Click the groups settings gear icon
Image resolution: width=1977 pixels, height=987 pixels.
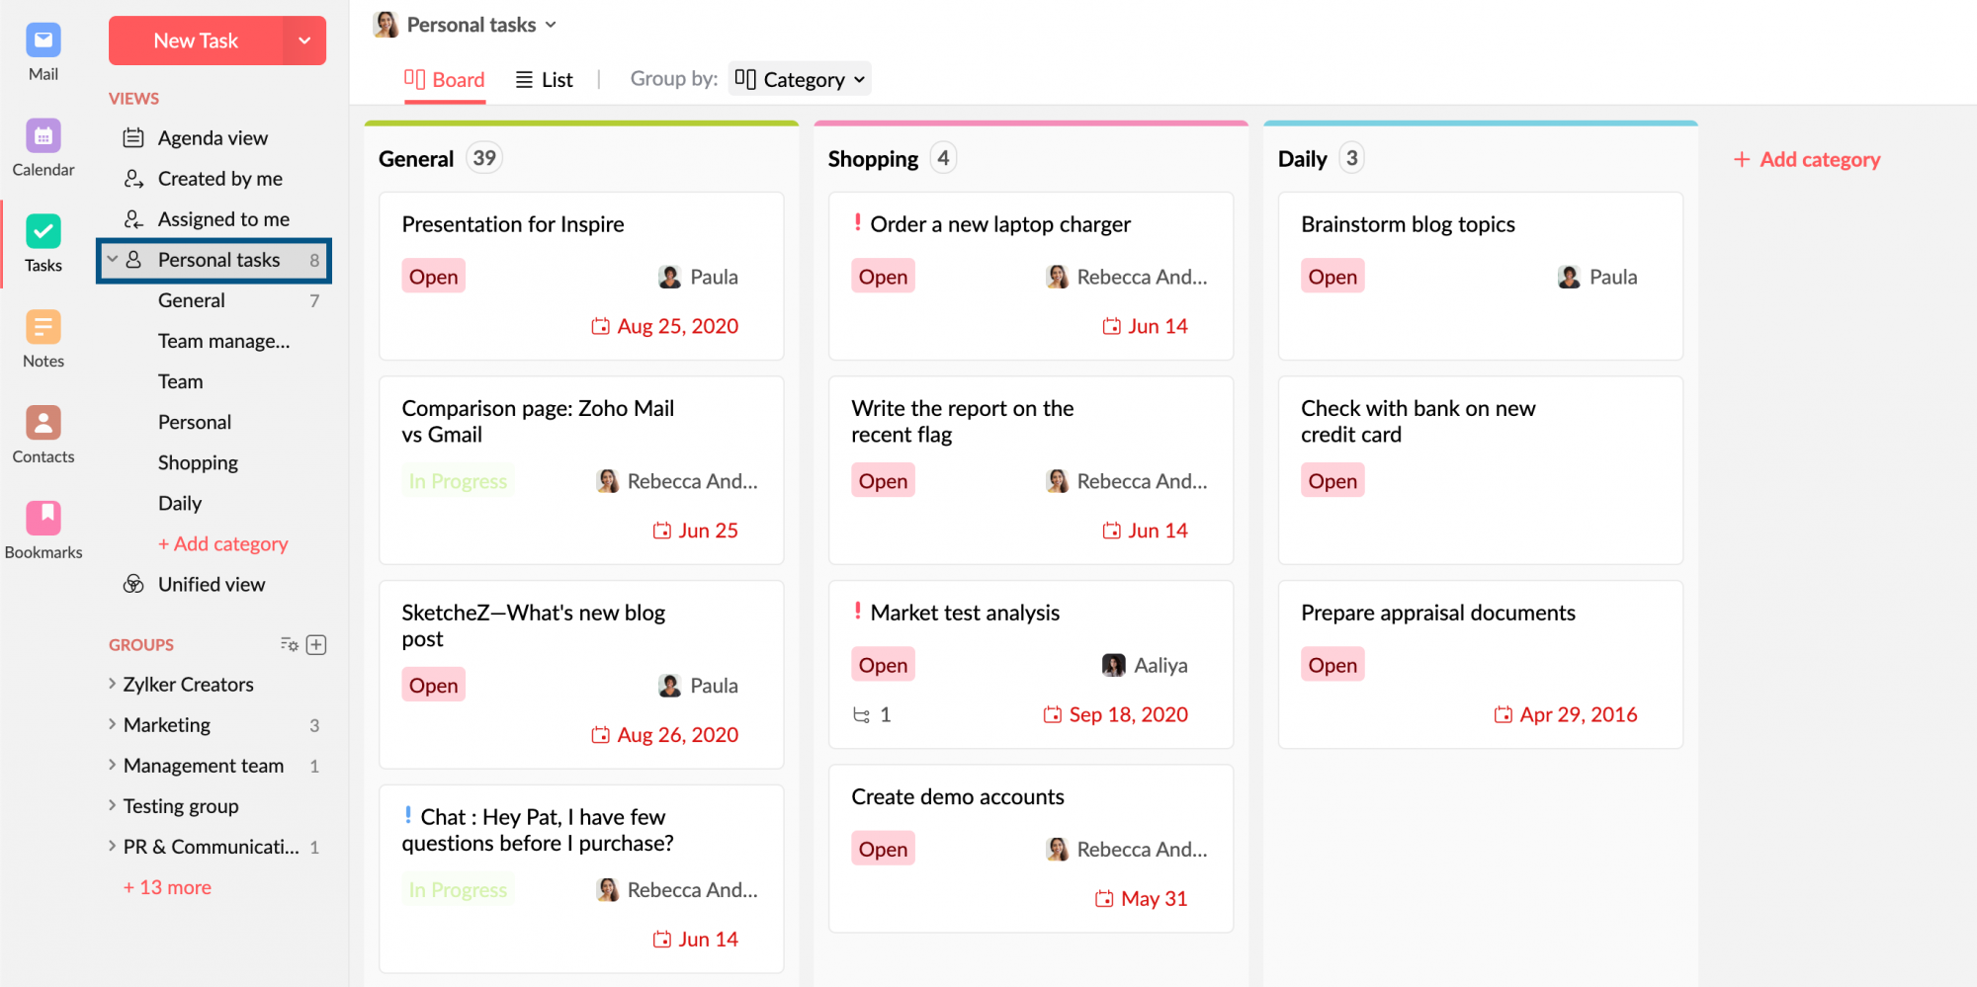pyautogui.click(x=289, y=644)
